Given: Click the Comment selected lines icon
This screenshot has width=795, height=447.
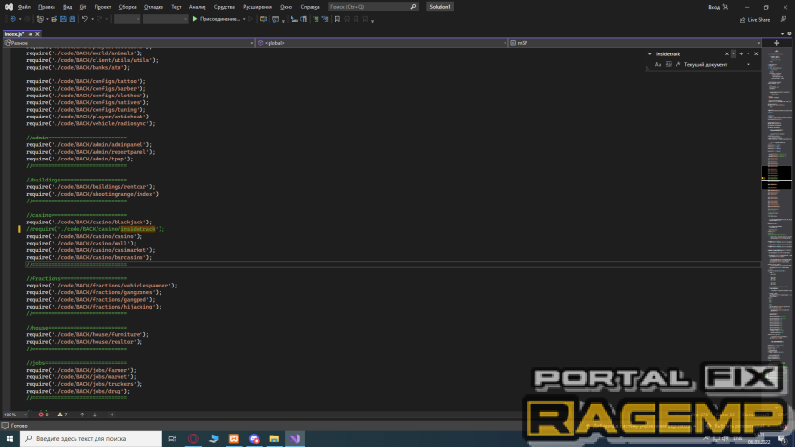Looking at the screenshot, I should [316, 19].
